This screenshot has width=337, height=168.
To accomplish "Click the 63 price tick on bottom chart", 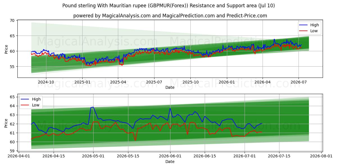I will tap(12, 115).
